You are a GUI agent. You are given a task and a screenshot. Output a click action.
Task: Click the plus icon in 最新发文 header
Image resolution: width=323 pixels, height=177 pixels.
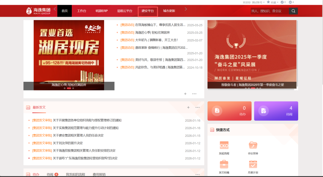[x=188, y=107]
